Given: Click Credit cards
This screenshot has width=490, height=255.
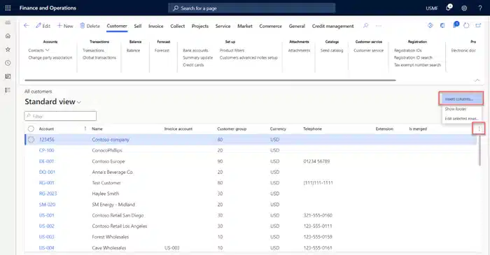Looking at the screenshot, I should point(193,65).
